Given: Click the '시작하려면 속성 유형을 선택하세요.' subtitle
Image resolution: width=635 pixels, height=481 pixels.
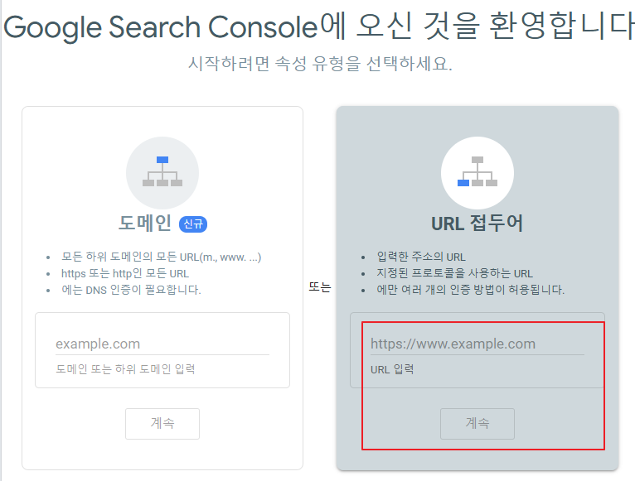Looking at the screenshot, I should click(320, 64).
